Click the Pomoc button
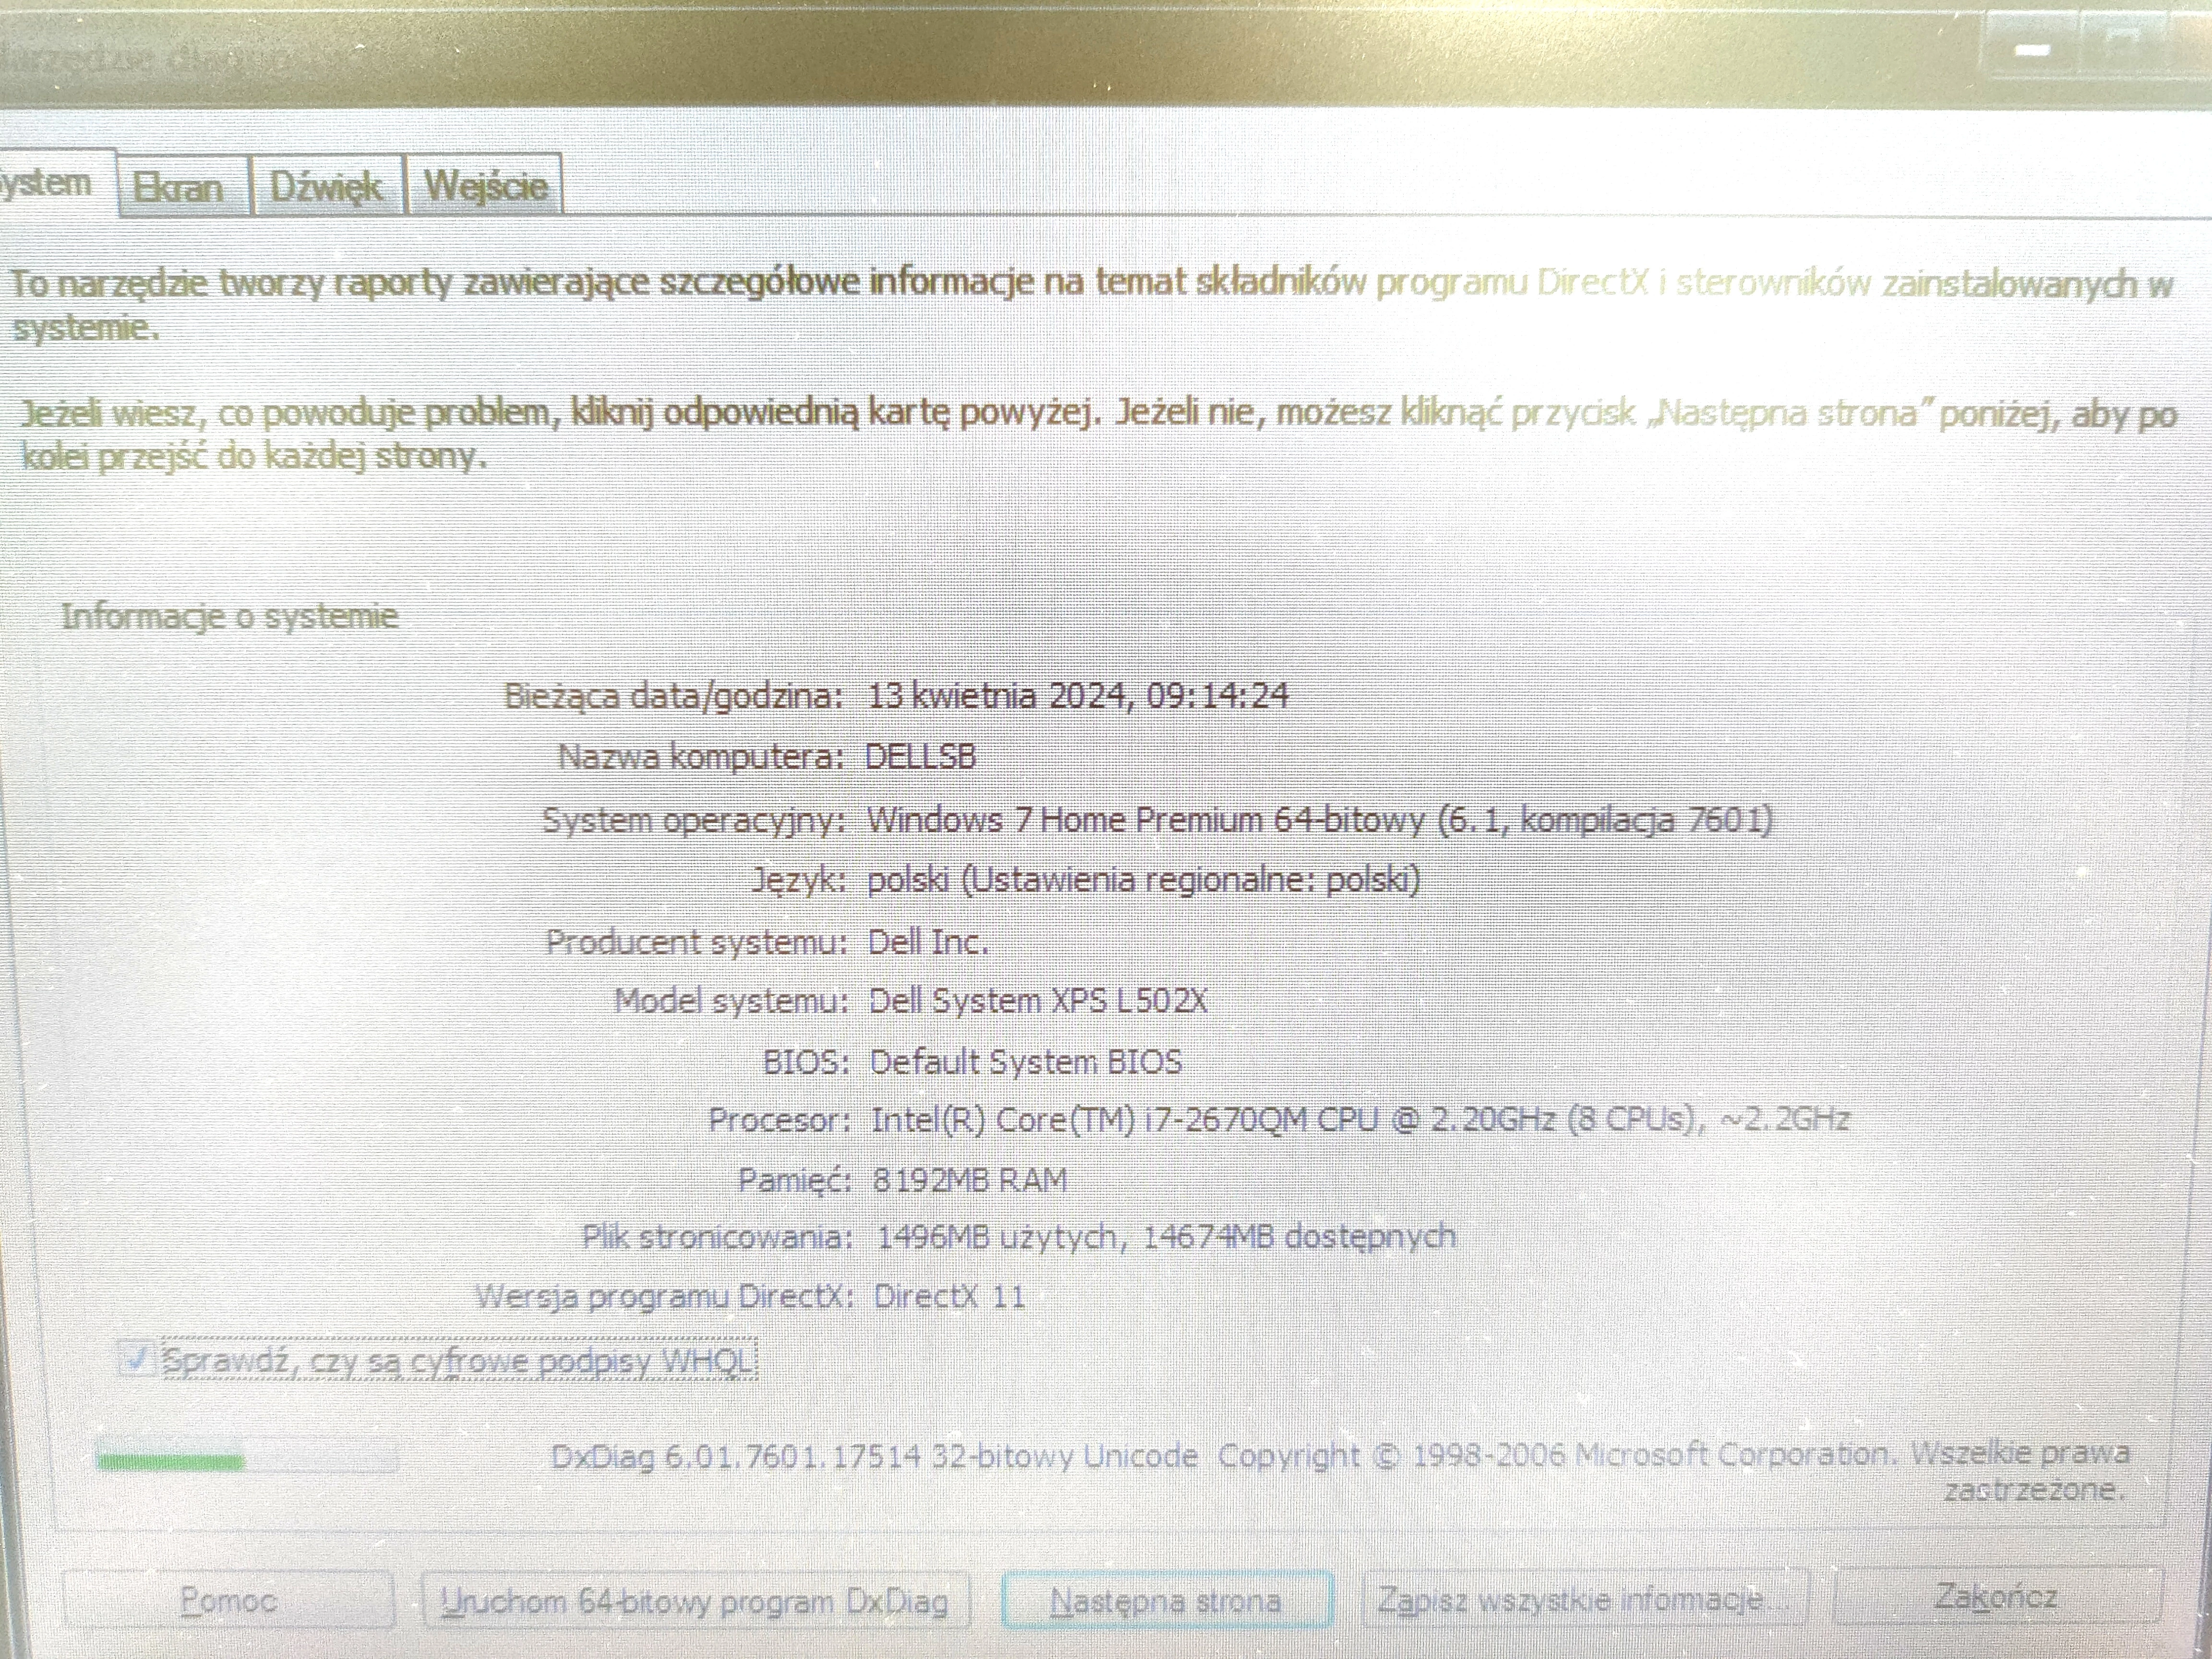This screenshot has height=1659, width=2212. tap(228, 1600)
